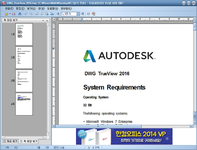Click thumbnail panel scroll up arrow
Image resolution: width=197 pixels, height=150 pixels.
48,24
